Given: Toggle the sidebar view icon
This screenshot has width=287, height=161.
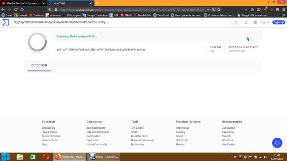Looking at the screenshot, I should pos(259,9).
